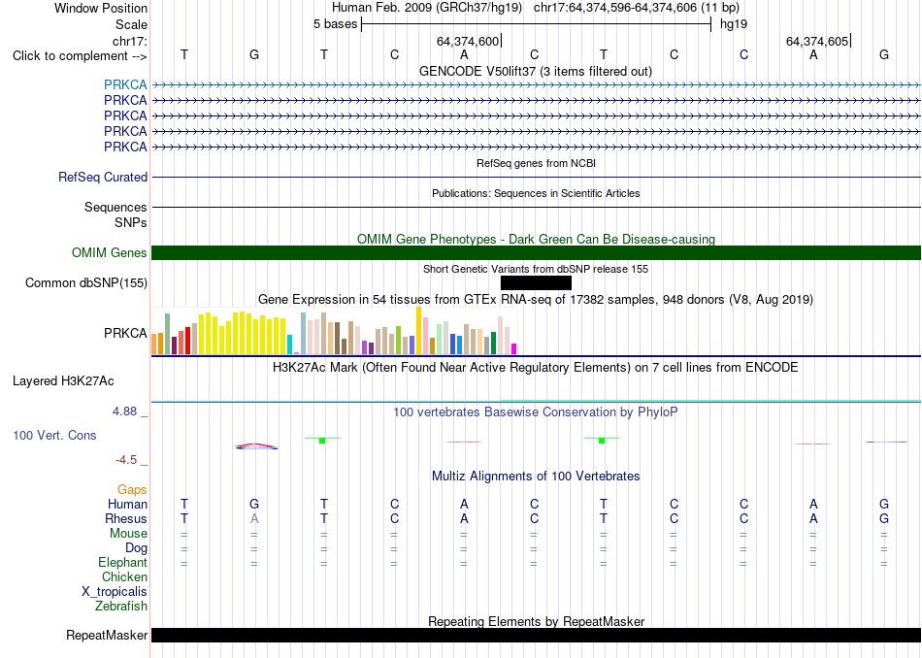
Task: Open the RefSeq Curated track label
Action: tap(103, 177)
